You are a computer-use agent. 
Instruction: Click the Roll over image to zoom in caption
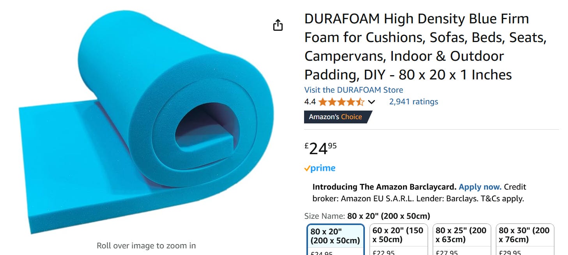point(146,246)
